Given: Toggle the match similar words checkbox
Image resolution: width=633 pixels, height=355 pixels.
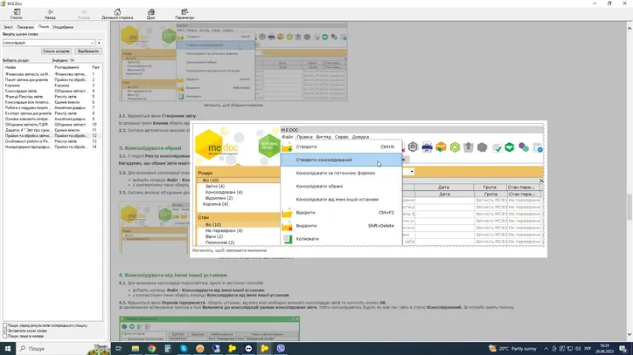Looking at the screenshot, I should 4,331.
